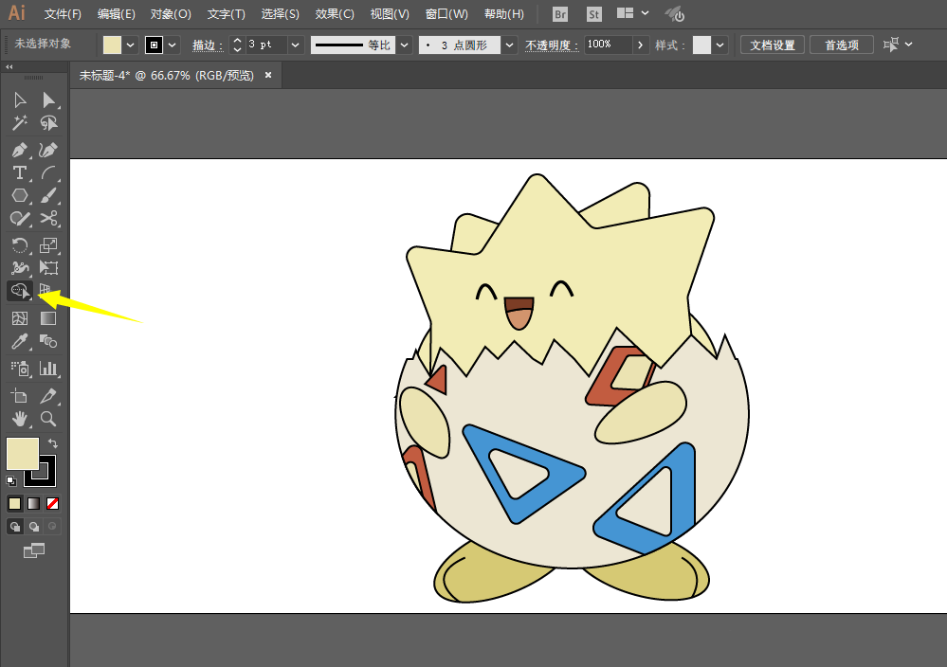This screenshot has width=947, height=667.
Task: Select the Pen tool
Action: 20,150
